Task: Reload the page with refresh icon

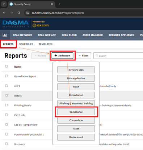Action: coord(19,13)
